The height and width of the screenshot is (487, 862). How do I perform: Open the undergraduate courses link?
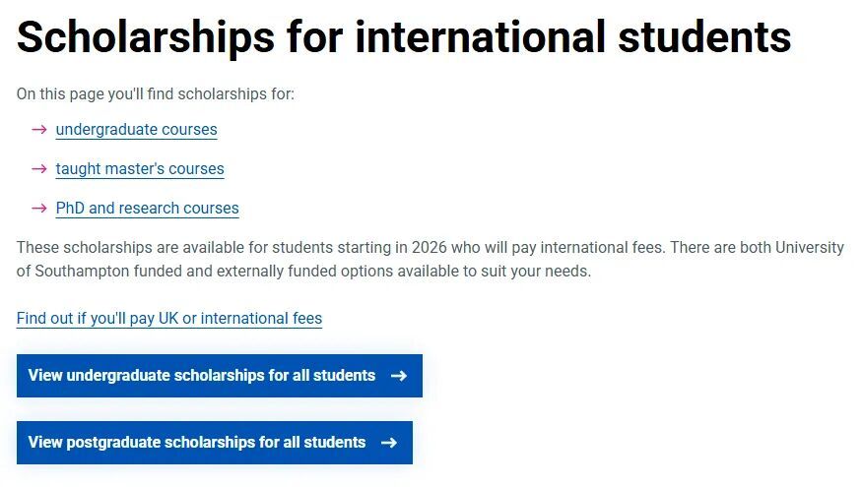136,130
